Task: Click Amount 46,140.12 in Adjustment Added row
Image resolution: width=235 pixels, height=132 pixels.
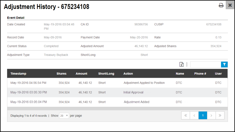Action: pos(85,102)
